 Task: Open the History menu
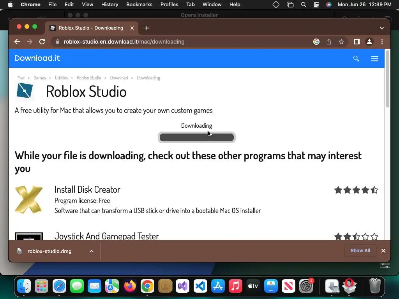tap(109, 5)
